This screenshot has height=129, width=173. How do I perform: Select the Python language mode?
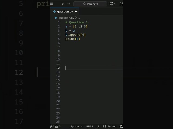(112, 127)
